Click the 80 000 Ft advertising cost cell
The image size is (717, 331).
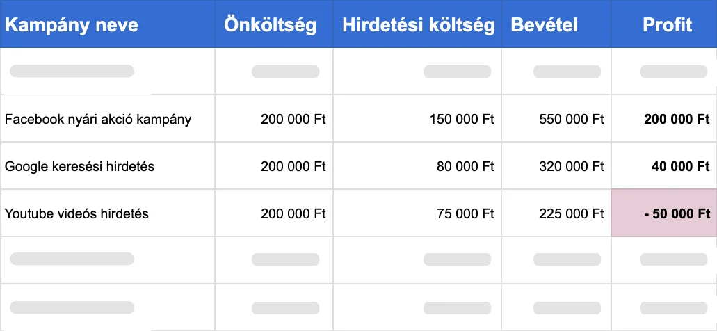(417, 166)
